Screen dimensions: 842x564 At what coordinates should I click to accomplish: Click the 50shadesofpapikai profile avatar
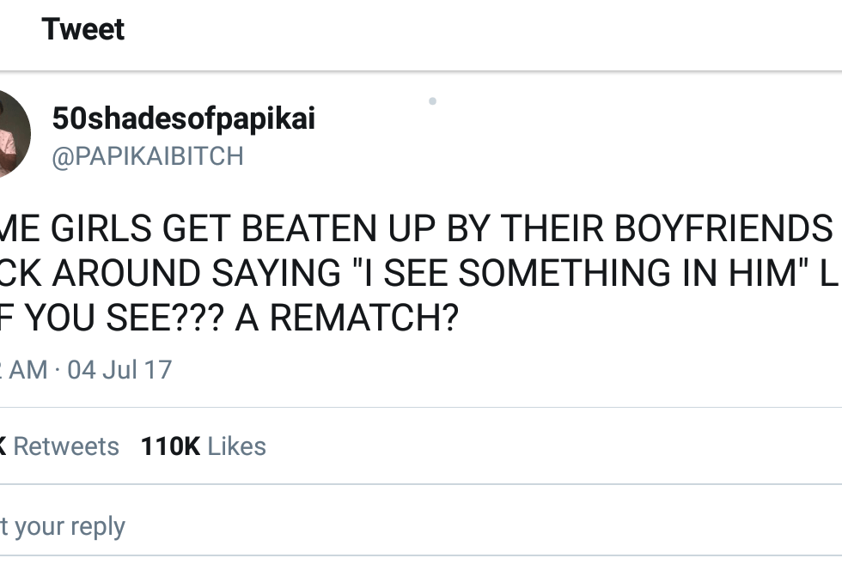tap(12, 135)
